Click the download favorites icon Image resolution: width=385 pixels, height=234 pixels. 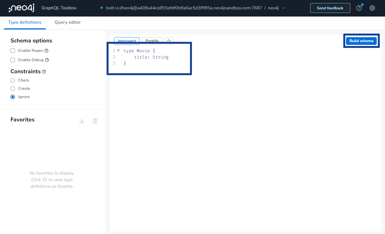[x=81, y=121]
